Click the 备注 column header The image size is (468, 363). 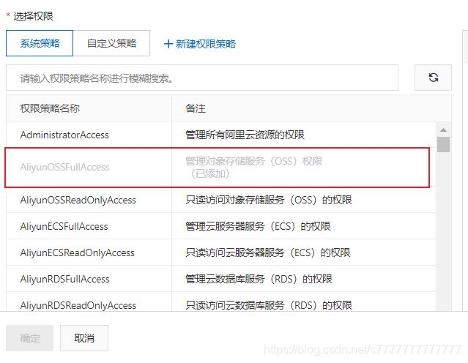pyautogui.click(x=196, y=108)
